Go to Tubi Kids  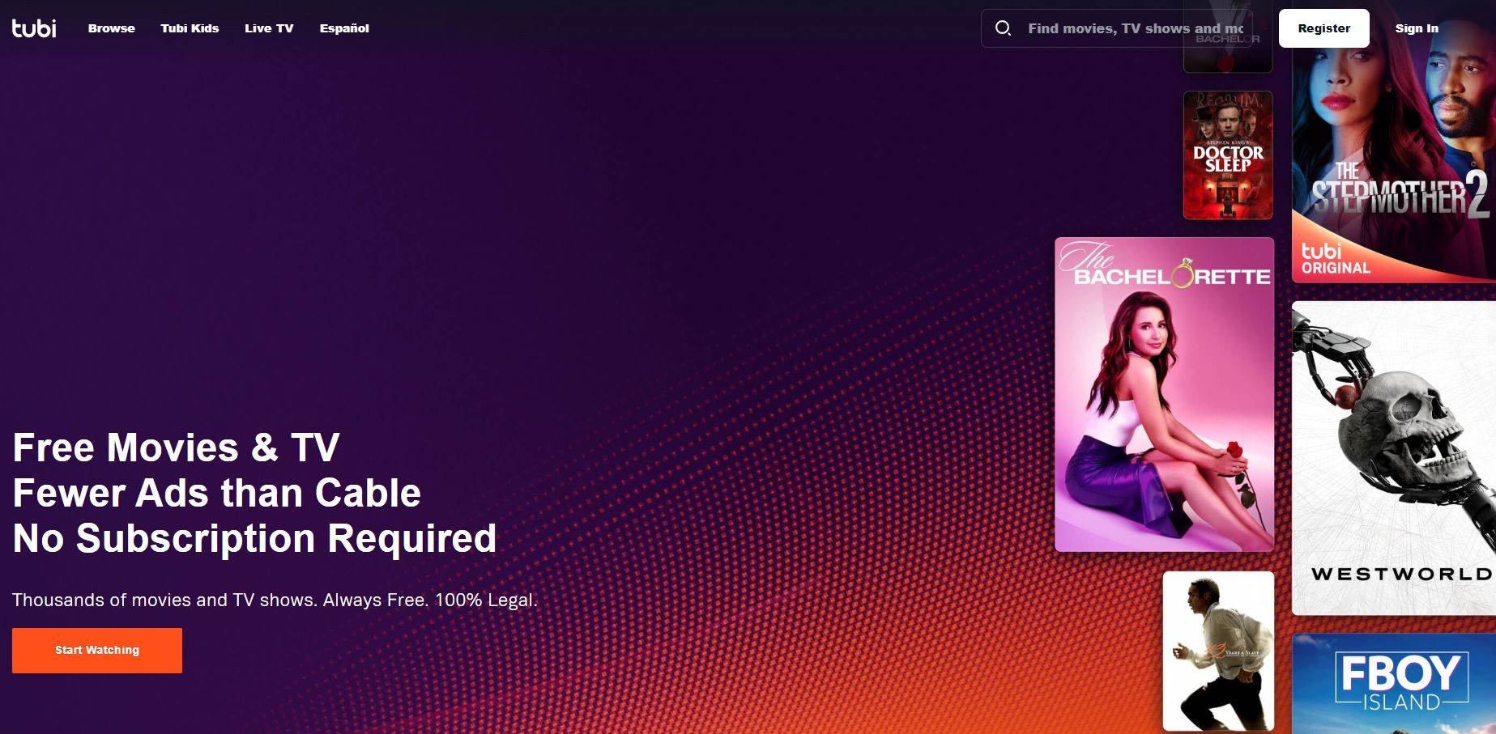(190, 28)
